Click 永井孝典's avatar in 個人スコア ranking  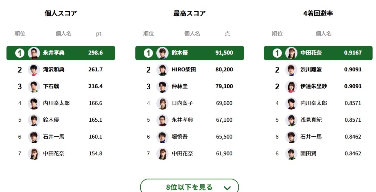point(34,53)
